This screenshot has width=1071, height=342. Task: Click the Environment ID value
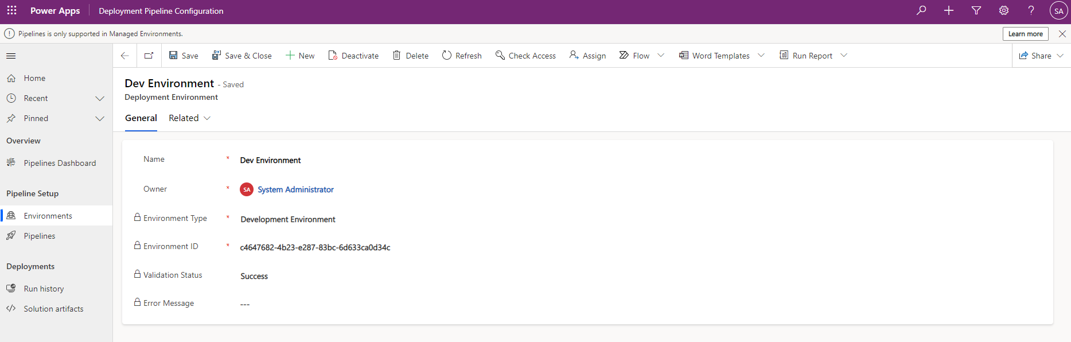point(315,247)
